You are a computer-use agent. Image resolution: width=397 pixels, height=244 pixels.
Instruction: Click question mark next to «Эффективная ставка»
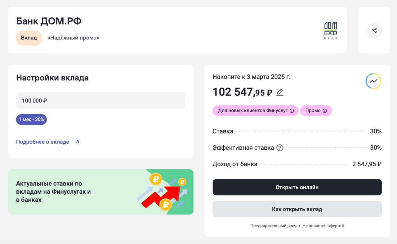[x=280, y=148]
